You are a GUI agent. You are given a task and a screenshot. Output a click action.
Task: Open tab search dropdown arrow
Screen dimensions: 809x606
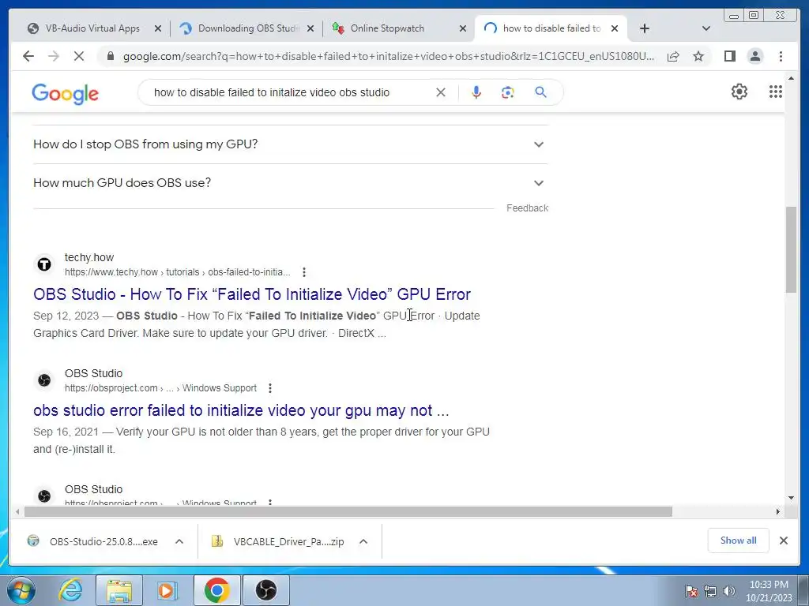[706, 28]
